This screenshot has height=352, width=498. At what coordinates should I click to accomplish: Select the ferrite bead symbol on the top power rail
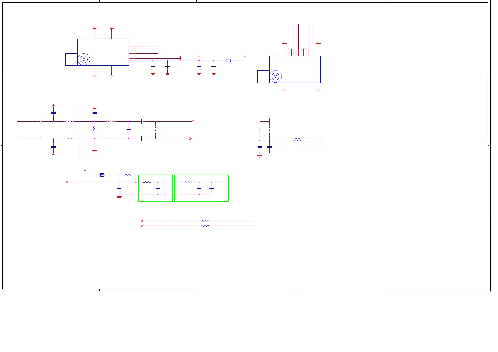pyautogui.click(x=228, y=61)
